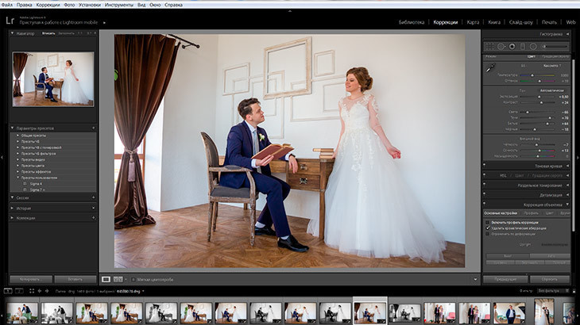This screenshot has height=325, width=580.
Task: Select the first filmstrip thumbnail
Action: [x=22, y=312]
